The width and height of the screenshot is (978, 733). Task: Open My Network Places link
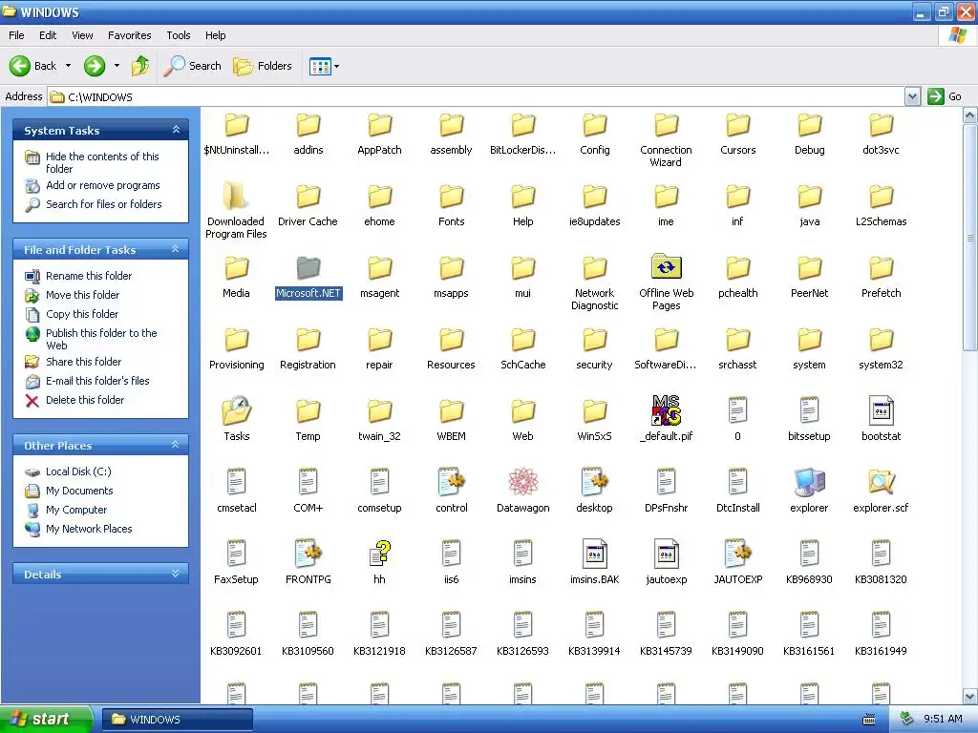tap(89, 529)
